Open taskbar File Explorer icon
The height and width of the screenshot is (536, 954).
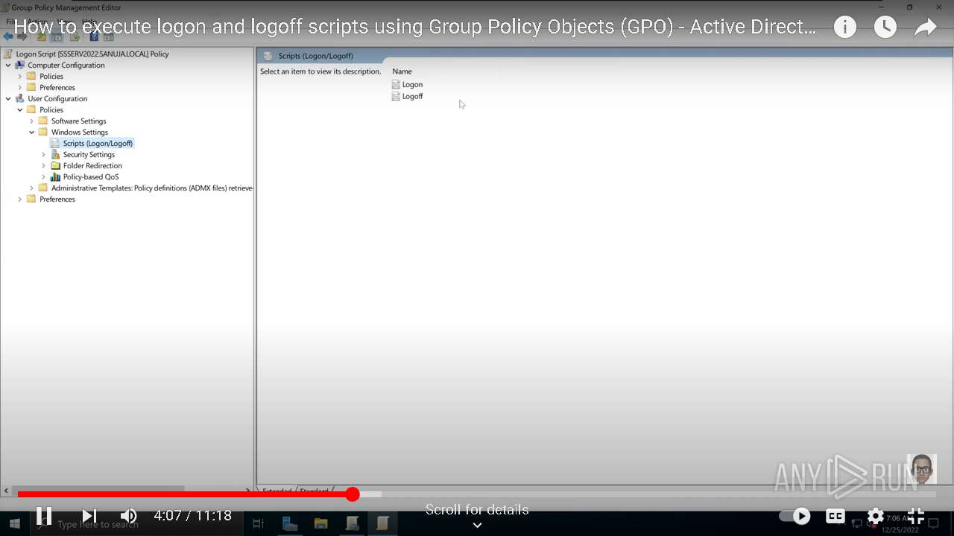click(320, 524)
